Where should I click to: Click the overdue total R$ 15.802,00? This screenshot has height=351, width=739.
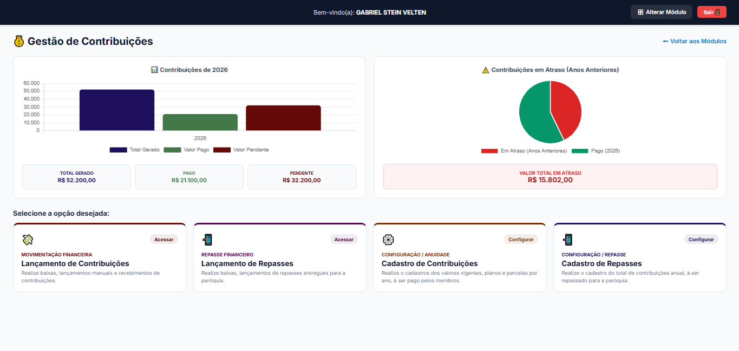550,180
